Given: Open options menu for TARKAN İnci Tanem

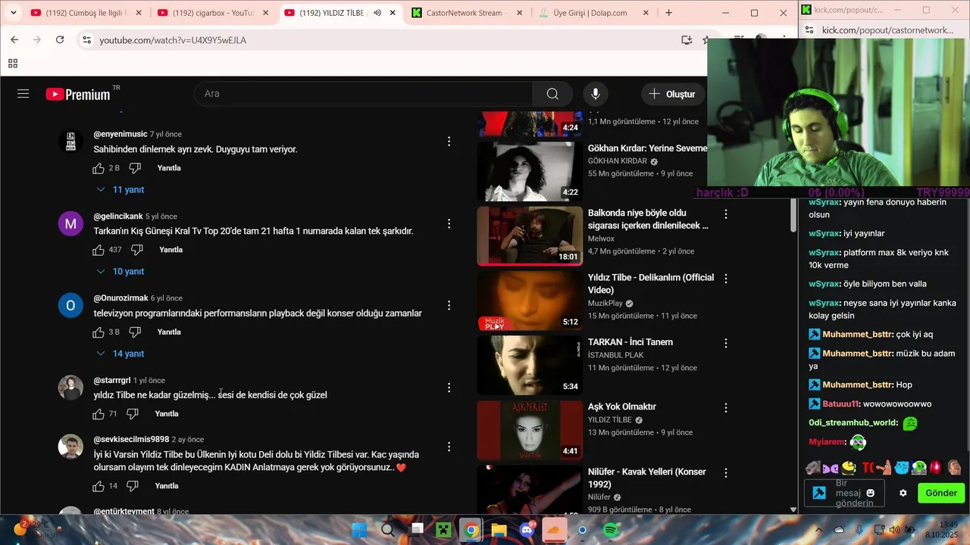Looking at the screenshot, I should click(725, 344).
